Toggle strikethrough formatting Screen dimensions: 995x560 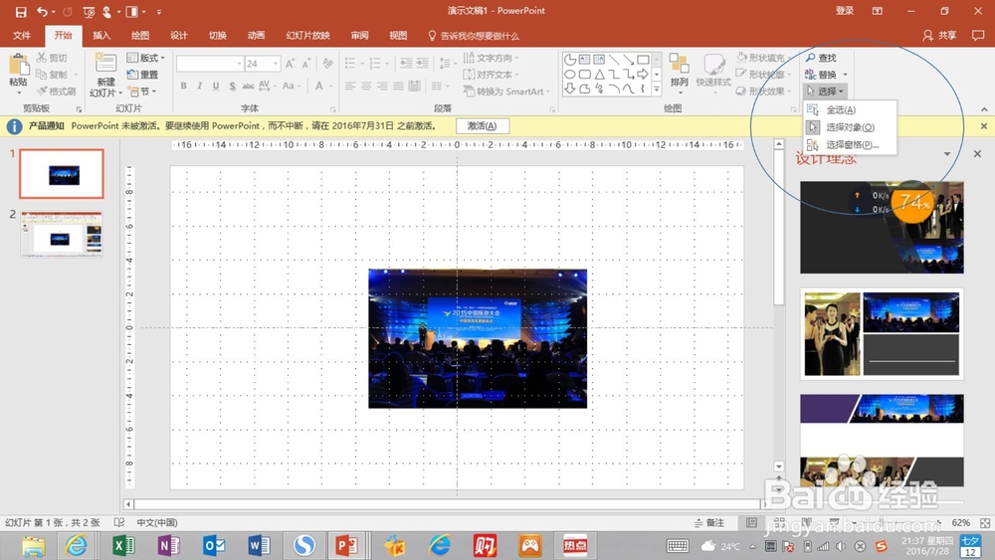[x=248, y=87]
